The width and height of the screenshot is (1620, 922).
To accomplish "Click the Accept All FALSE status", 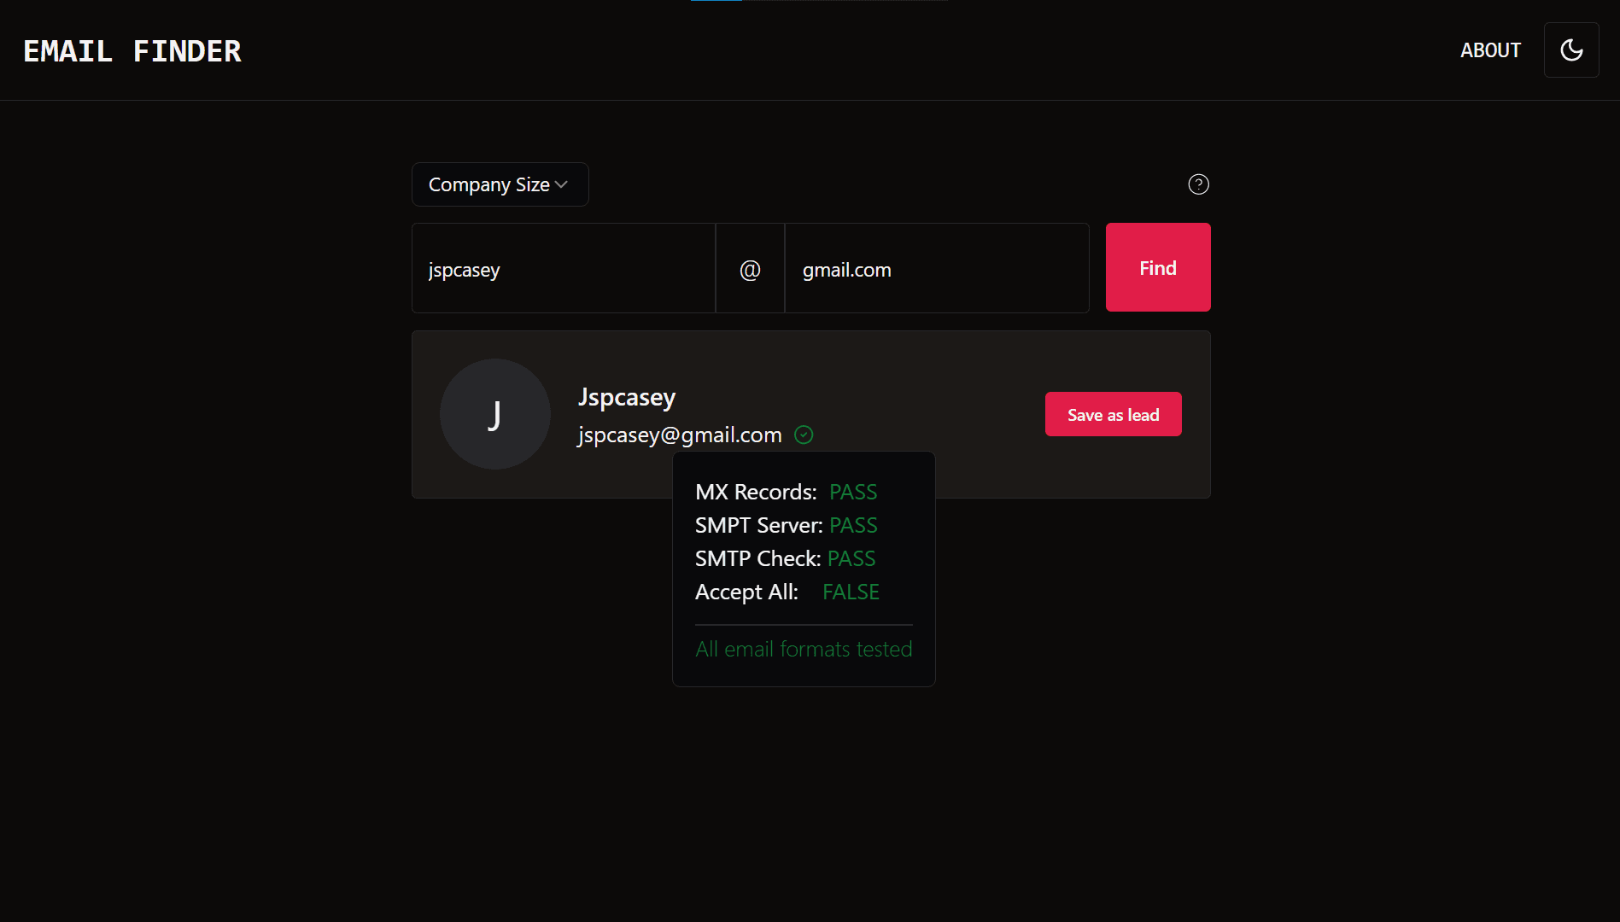I will 851,592.
